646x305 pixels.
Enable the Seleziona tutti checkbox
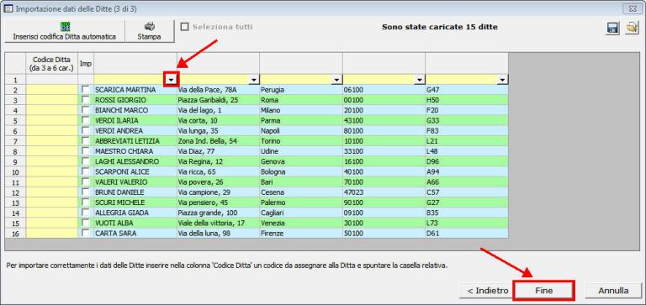click(184, 27)
